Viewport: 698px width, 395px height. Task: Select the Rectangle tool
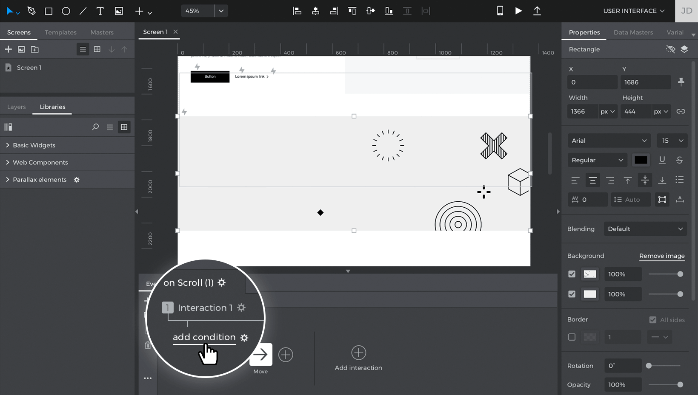coord(49,11)
